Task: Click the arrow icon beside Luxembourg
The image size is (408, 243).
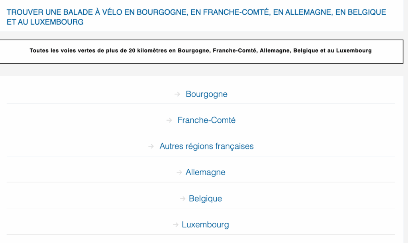Action: (x=176, y=225)
